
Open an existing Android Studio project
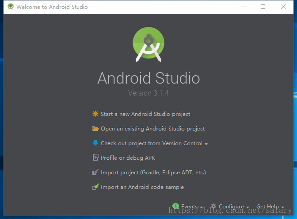[152, 129]
